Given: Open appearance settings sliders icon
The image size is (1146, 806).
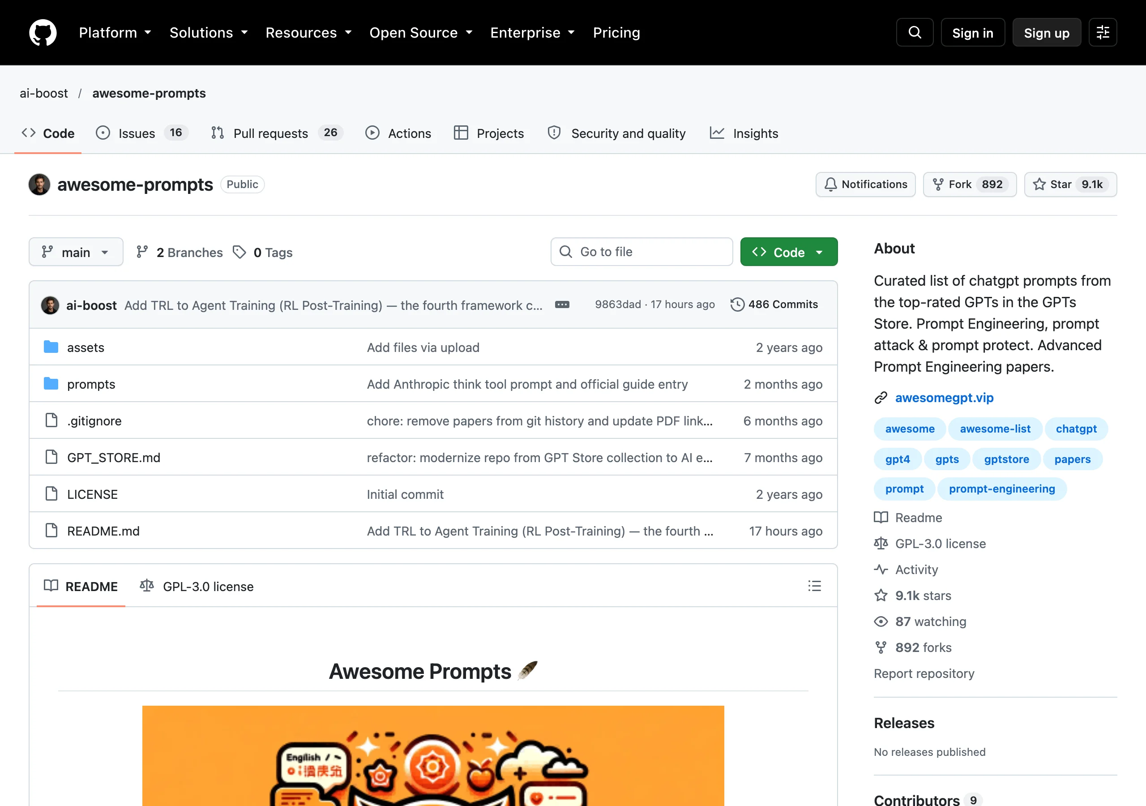Looking at the screenshot, I should coord(1103,32).
